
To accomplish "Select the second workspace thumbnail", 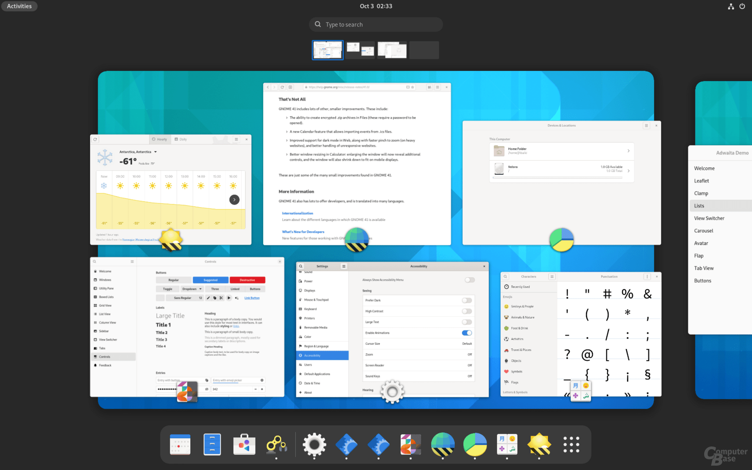I will [x=360, y=50].
